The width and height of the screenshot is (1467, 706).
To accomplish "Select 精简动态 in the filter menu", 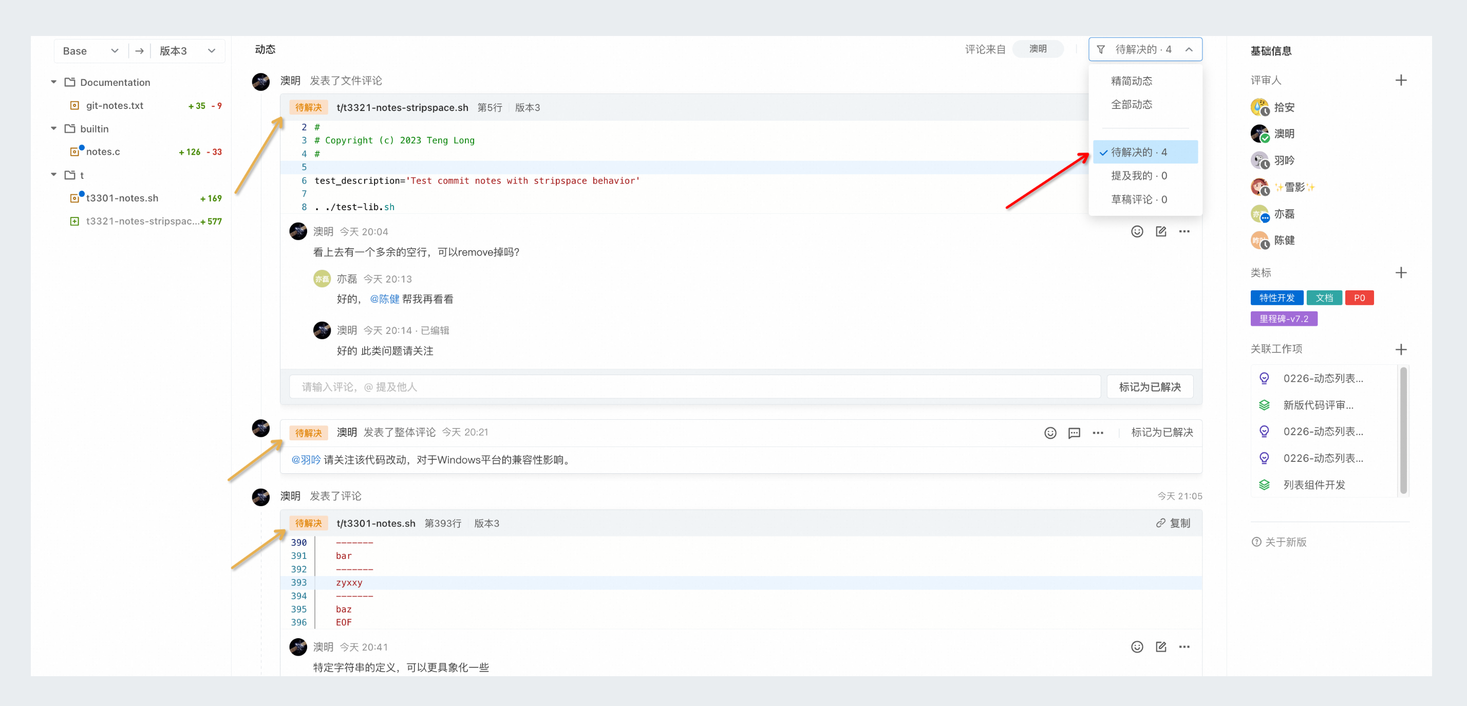I will 1131,81.
